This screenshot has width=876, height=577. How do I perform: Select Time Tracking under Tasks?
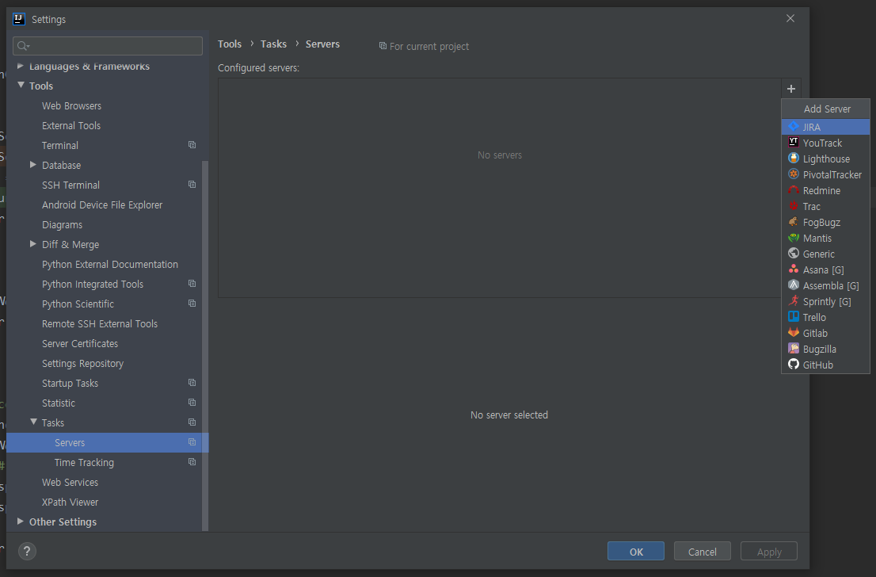(x=84, y=462)
